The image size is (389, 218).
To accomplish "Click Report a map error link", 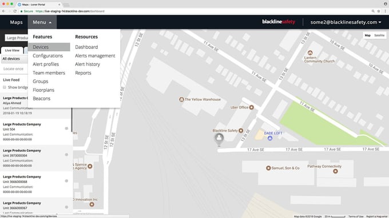I will click(377, 216).
